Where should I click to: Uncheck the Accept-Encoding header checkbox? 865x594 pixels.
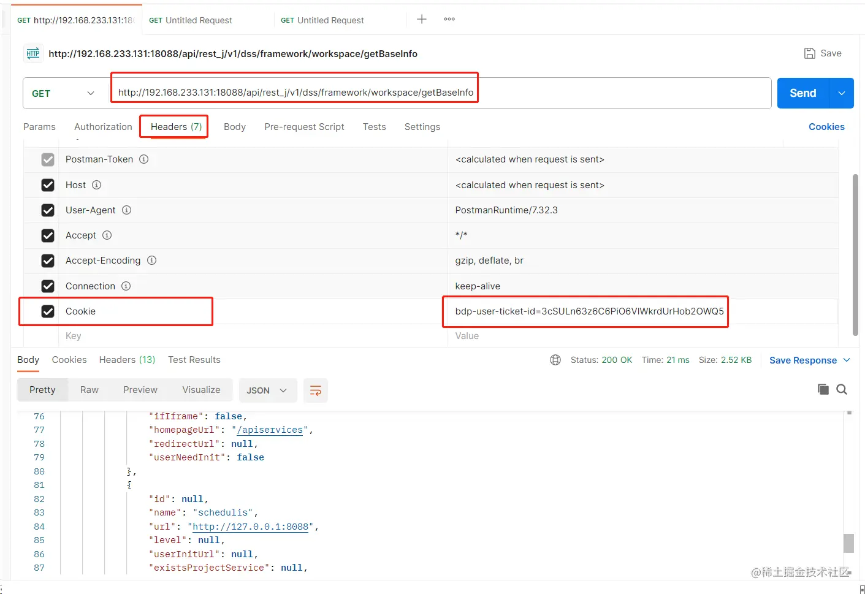coord(48,261)
